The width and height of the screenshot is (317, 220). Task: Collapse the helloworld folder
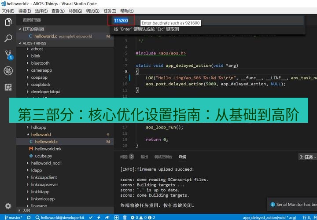pos(41,135)
